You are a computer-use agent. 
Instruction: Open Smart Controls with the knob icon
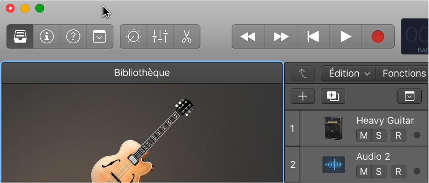[134, 37]
